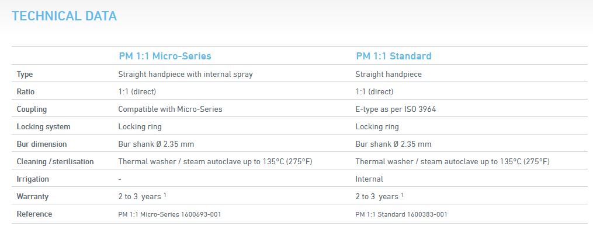Click the Micro-Series warranty footnote marker
Image resolution: width=593 pixels, height=230 pixels.
pyautogui.click(x=165, y=194)
